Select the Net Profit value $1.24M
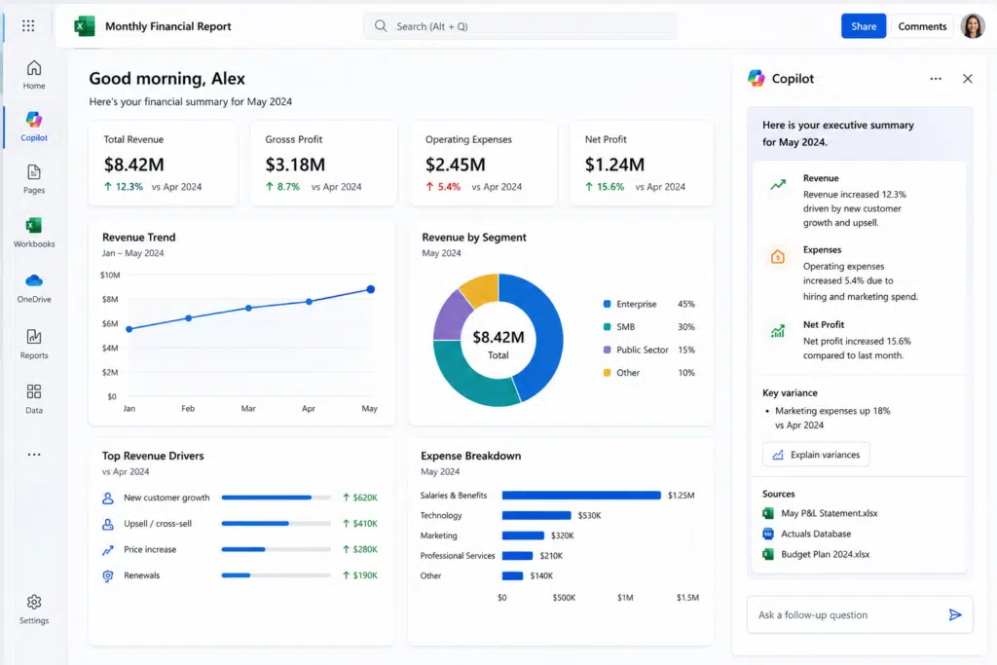The image size is (997, 665). [614, 165]
